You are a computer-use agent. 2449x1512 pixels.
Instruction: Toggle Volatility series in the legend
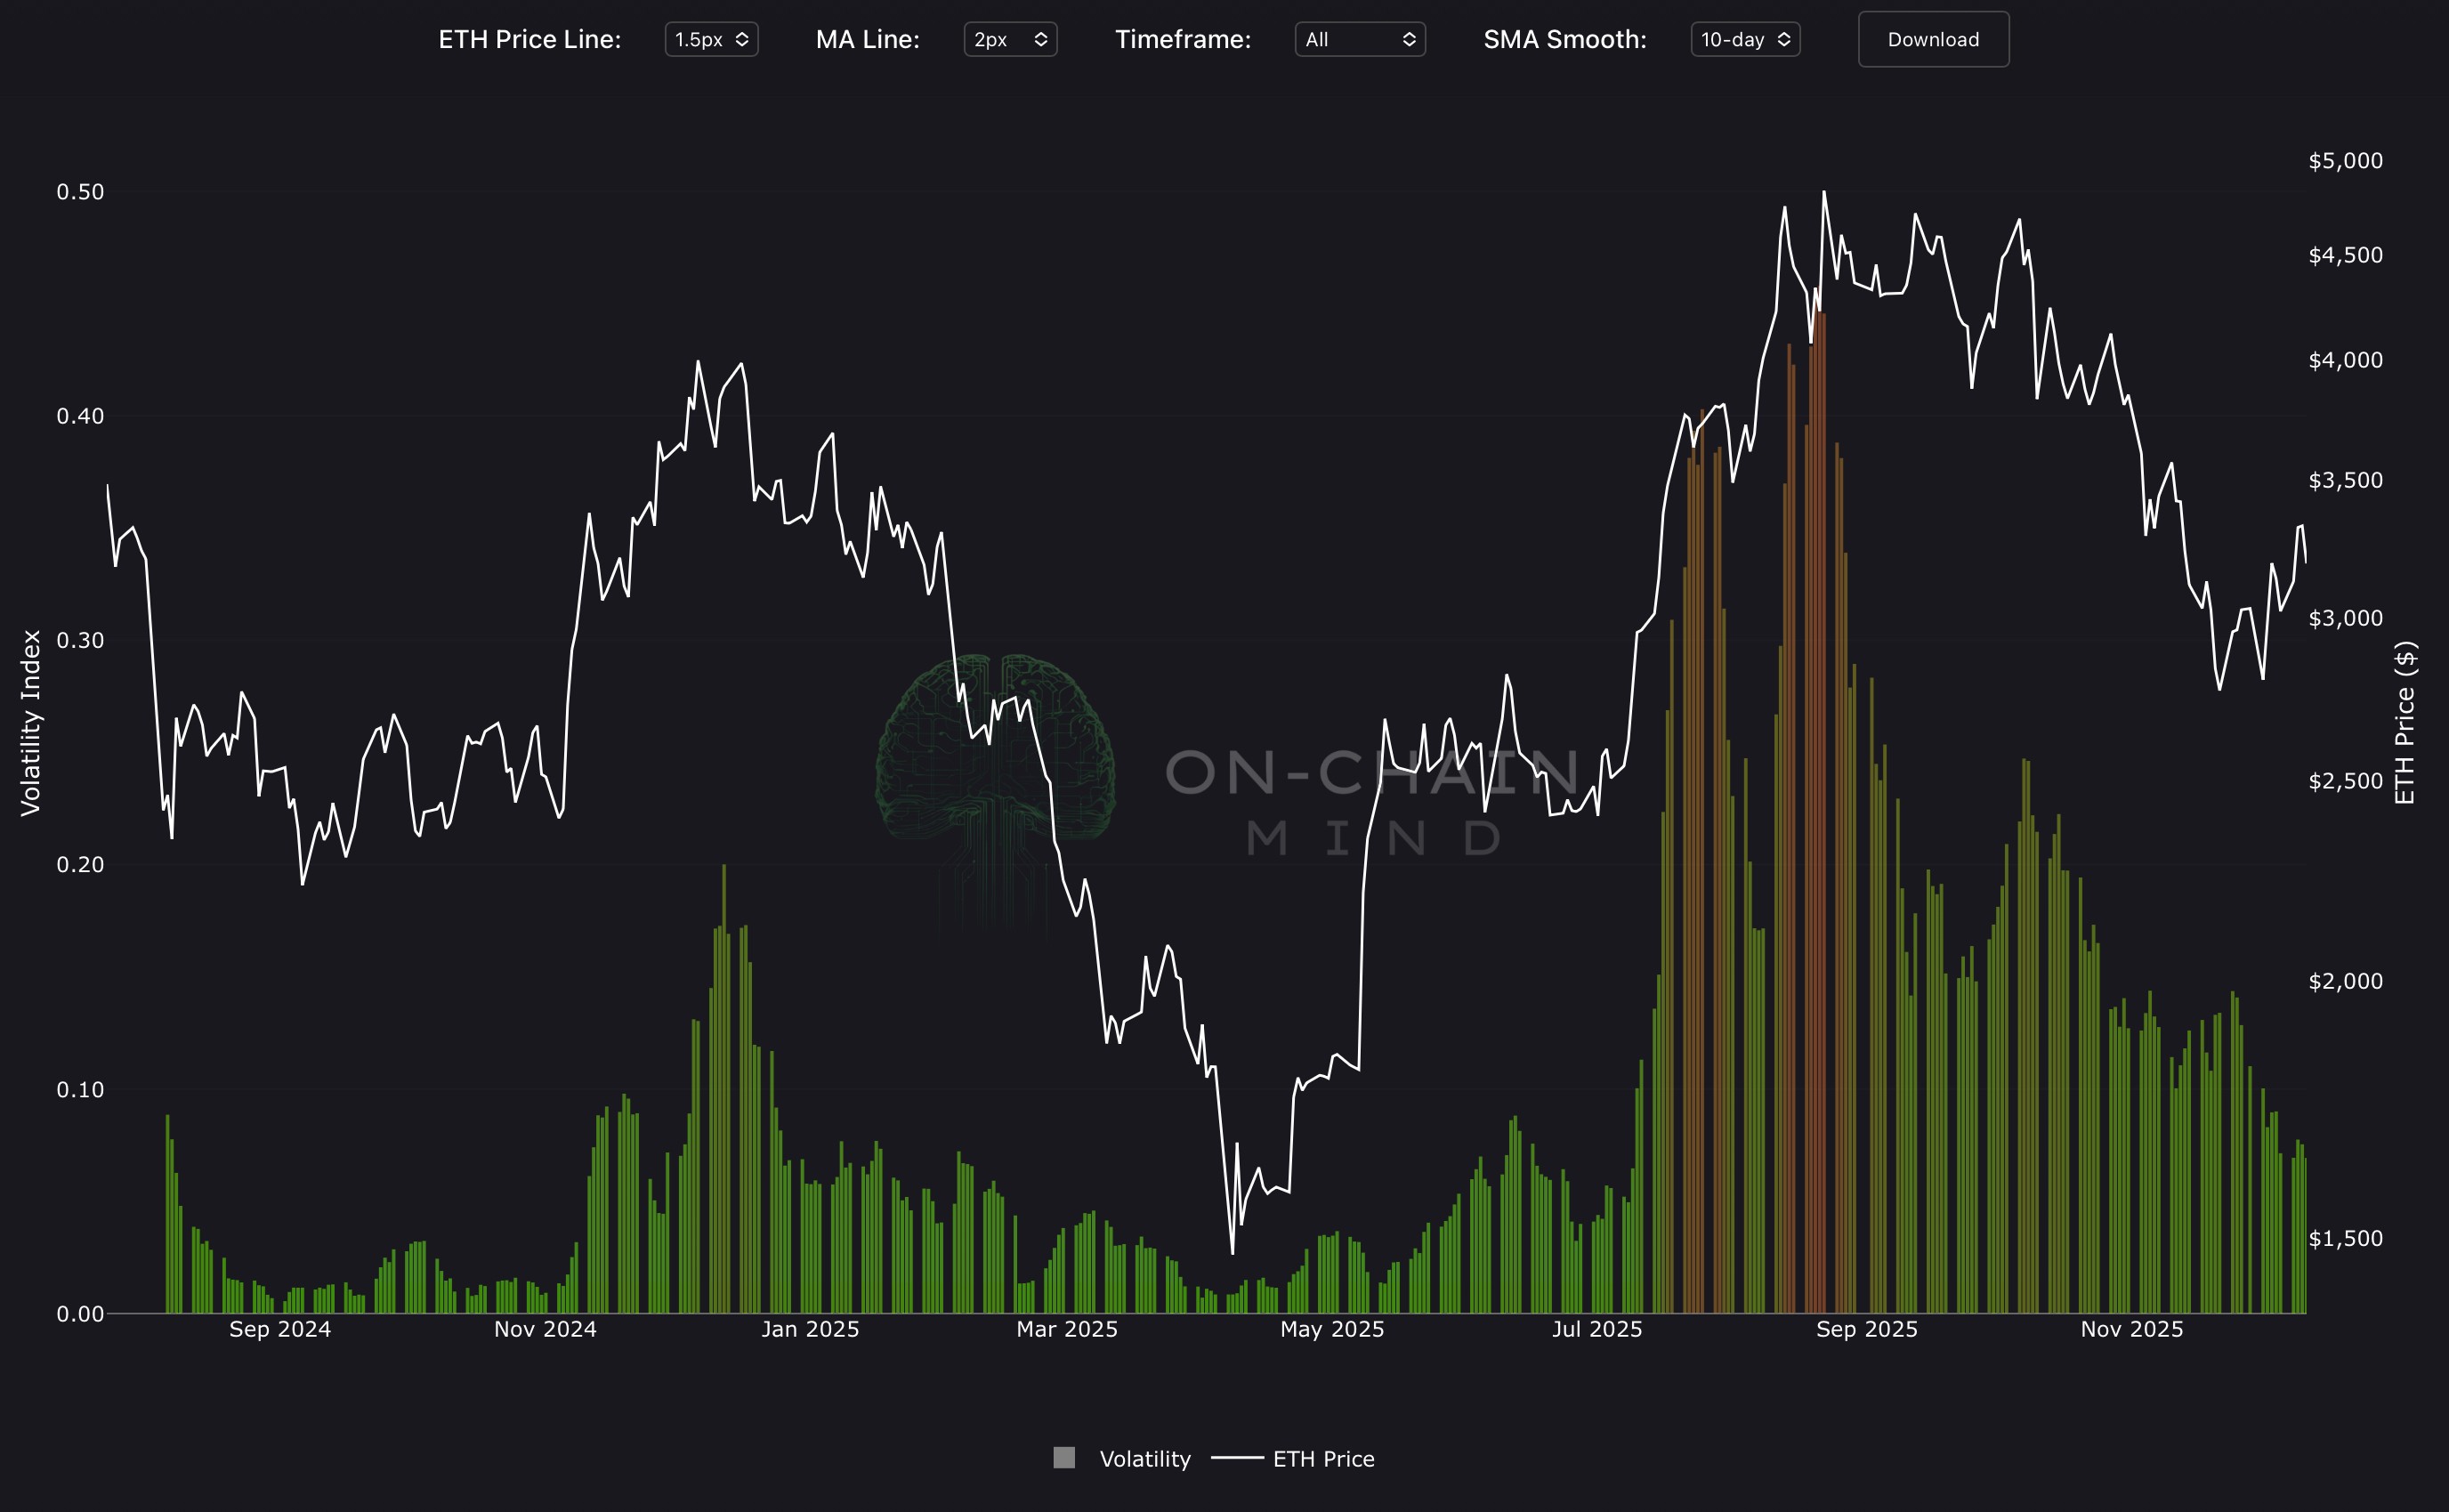[x=1144, y=1459]
